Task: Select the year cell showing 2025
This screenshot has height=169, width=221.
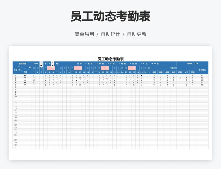Action: point(36,64)
